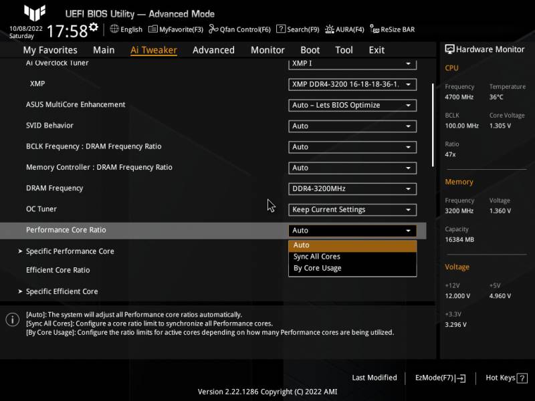Open the XMP DDR4-3200 profile dropdown
The height and width of the screenshot is (401, 535).
tap(352, 84)
